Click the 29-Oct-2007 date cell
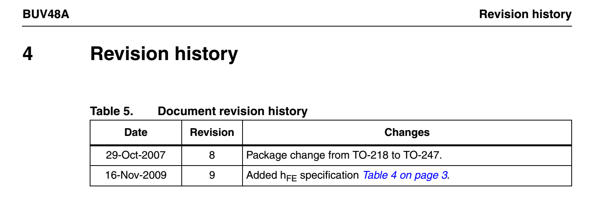The width and height of the screenshot is (589, 221). [136, 156]
